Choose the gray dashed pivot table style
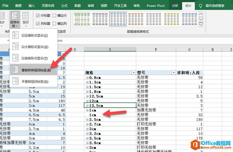The width and height of the screenshot is (233, 152). pos(100,19)
